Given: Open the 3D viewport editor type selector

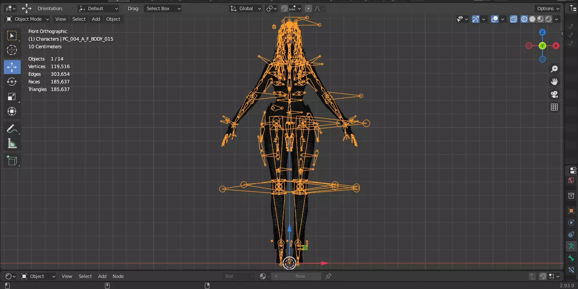Looking at the screenshot, I should [x=11, y=8].
